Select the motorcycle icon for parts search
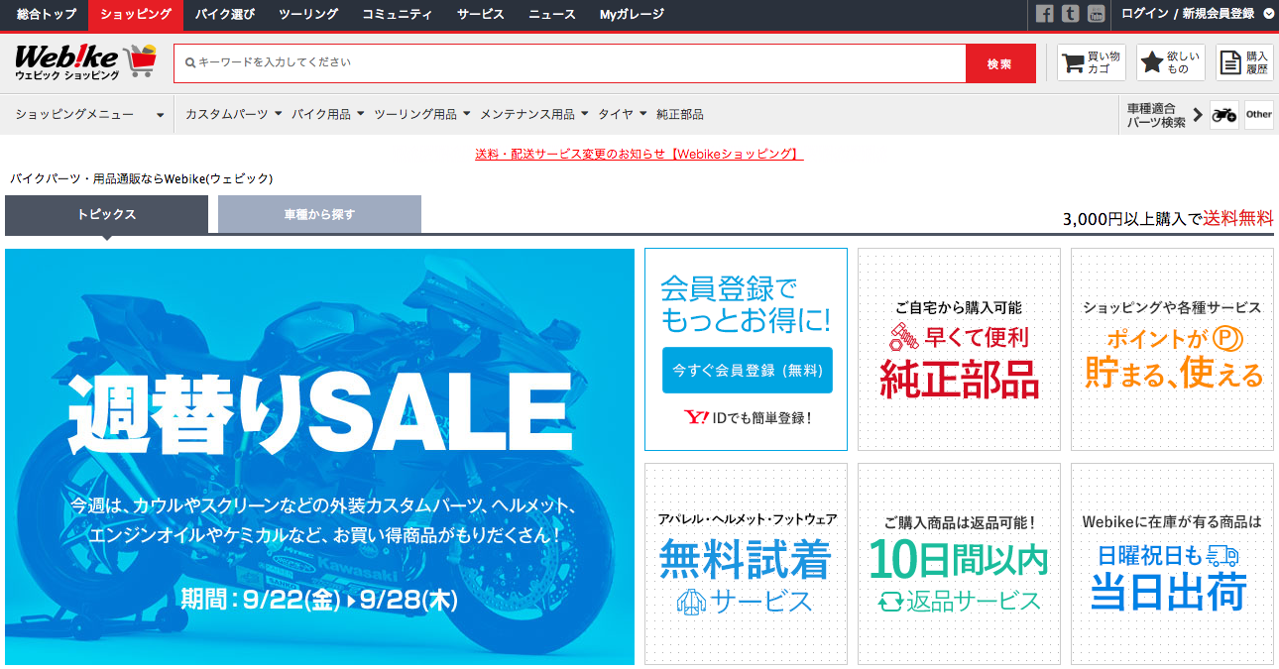This screenshot has width=1279, height=669. pos(1224,115)
